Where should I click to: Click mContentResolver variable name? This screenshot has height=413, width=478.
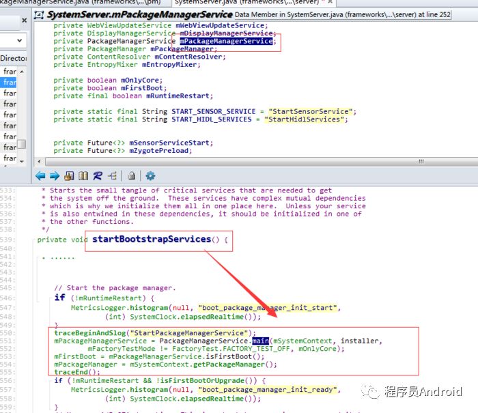(x=188, y=57)
